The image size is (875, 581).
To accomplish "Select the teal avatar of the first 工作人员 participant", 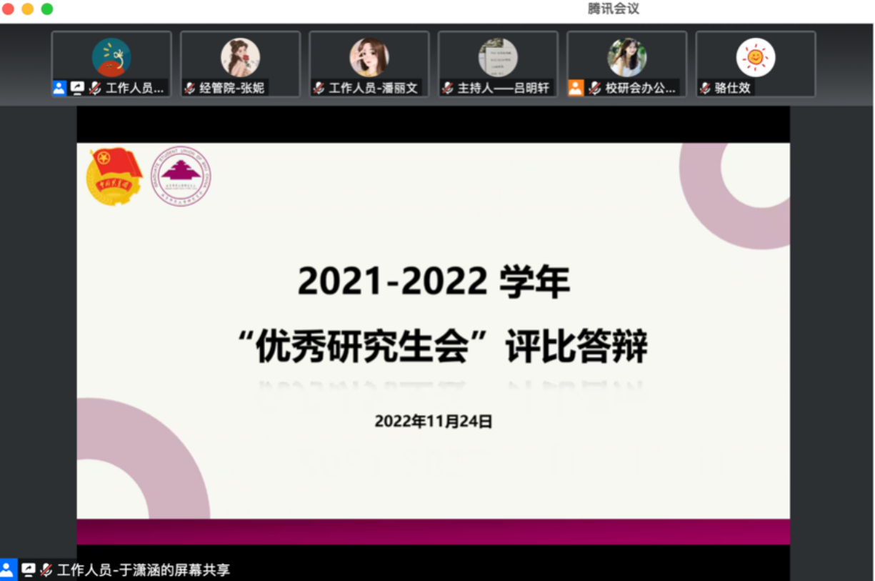I will (111, 57).
